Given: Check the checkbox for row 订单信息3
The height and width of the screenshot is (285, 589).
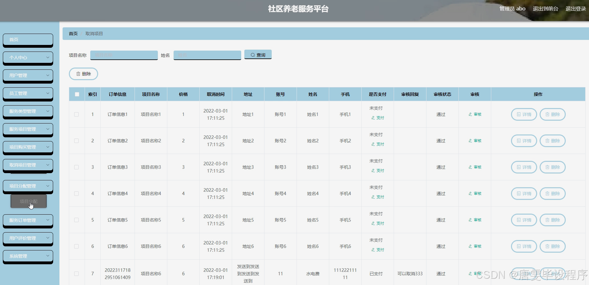Looking at the screenshot, I should [76, 167].
